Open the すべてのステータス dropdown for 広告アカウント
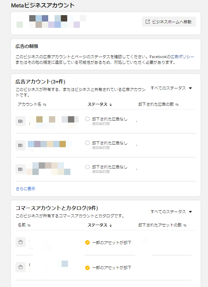Screen dimensions: 208x287 point(171,88)
